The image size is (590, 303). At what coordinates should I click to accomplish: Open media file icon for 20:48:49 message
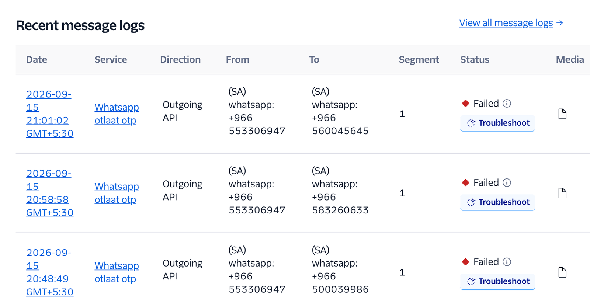pyautogui.click(x=562, y=272)
